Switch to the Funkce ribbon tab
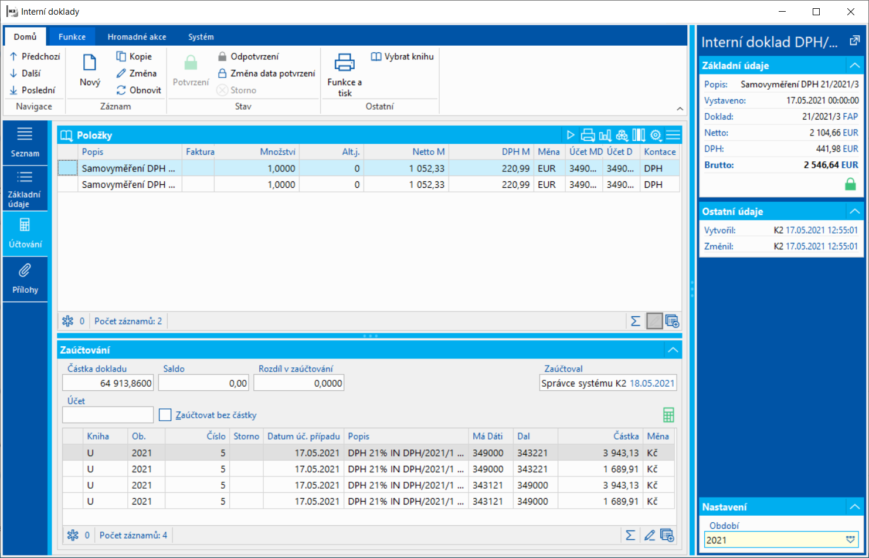Viewport: 869px width, 558px height. click(72, 36)
